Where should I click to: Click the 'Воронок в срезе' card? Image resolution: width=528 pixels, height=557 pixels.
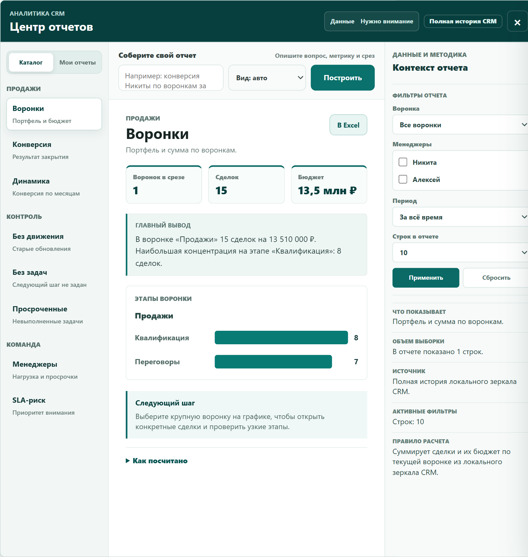(x=164, y=184)
